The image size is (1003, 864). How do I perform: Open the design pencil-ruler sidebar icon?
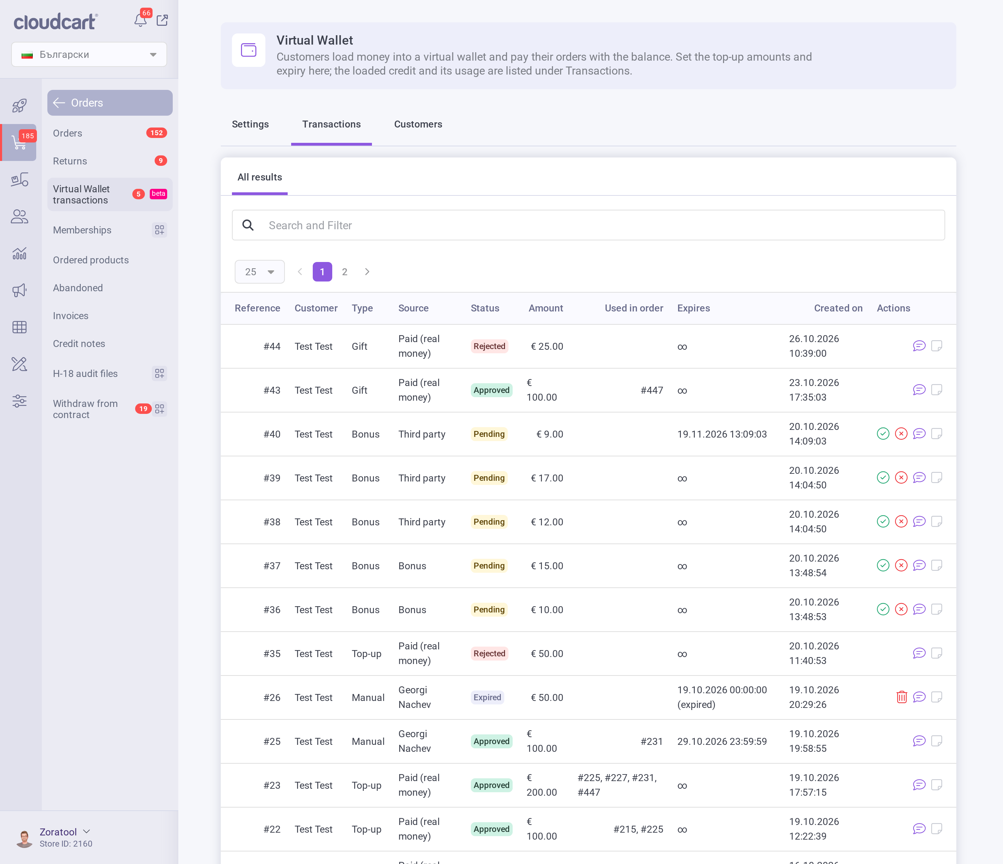pos(20,364)
